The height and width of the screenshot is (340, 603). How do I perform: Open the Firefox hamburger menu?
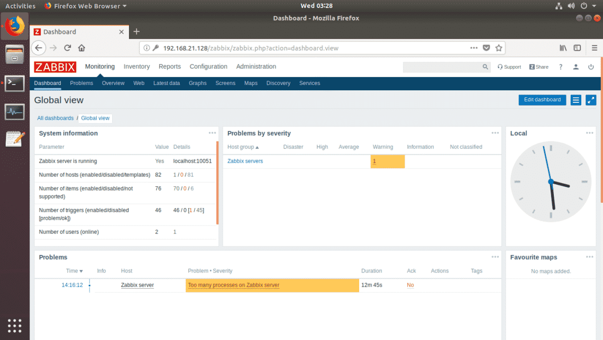(595, 48)
